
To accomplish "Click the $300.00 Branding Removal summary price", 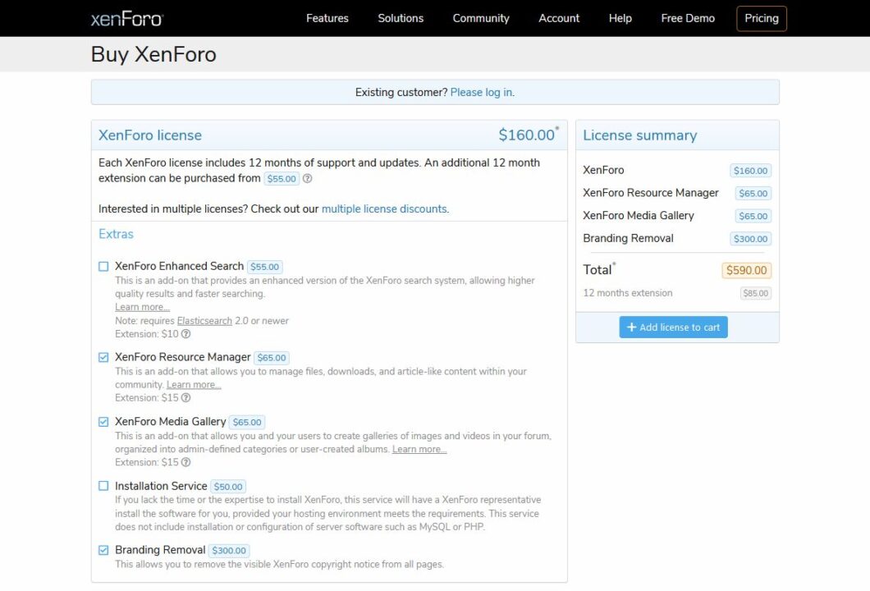I will pyautogui.click(x=751, y=239).
